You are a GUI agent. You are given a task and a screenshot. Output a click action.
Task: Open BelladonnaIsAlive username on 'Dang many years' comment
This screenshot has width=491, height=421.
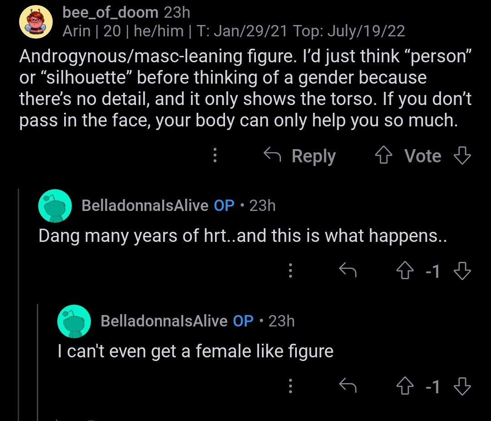(145, 206)
